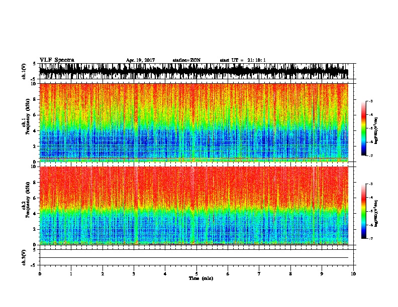
Task: Click the "VLF Spectra" title text
Action: (x=57, y=60)
